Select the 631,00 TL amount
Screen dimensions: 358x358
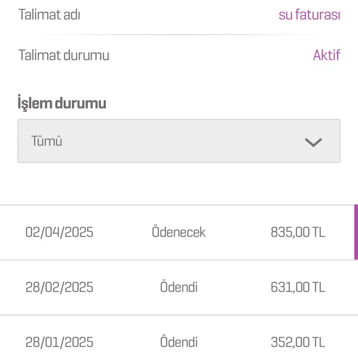tap(297, 287)
